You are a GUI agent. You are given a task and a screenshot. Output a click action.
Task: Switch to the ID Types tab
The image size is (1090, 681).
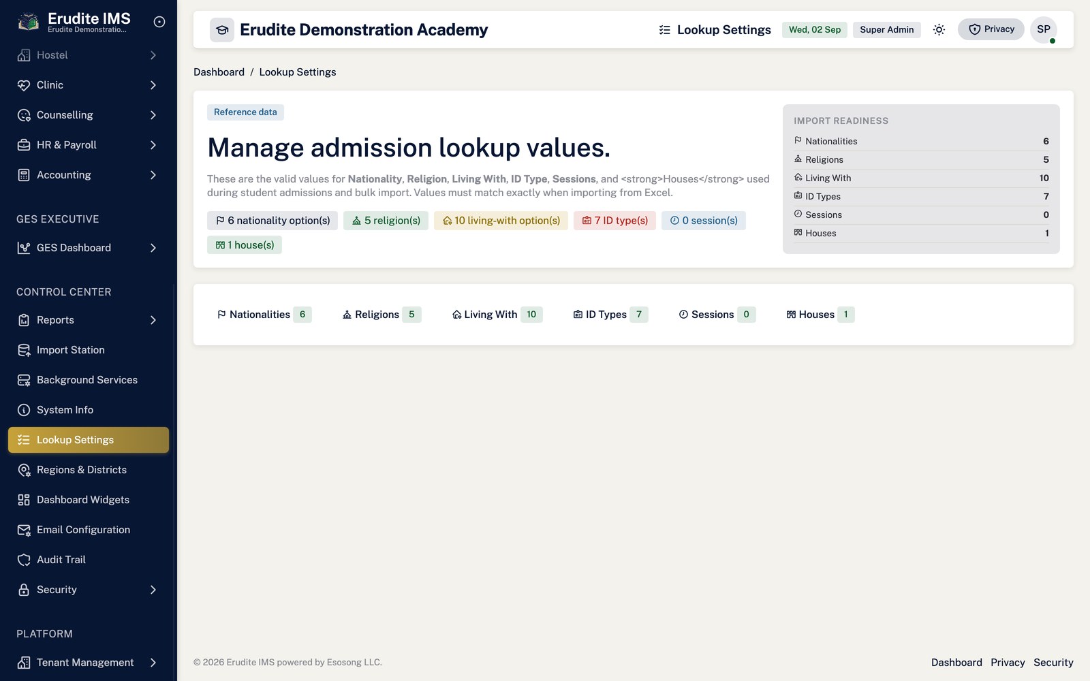point(610,315)
